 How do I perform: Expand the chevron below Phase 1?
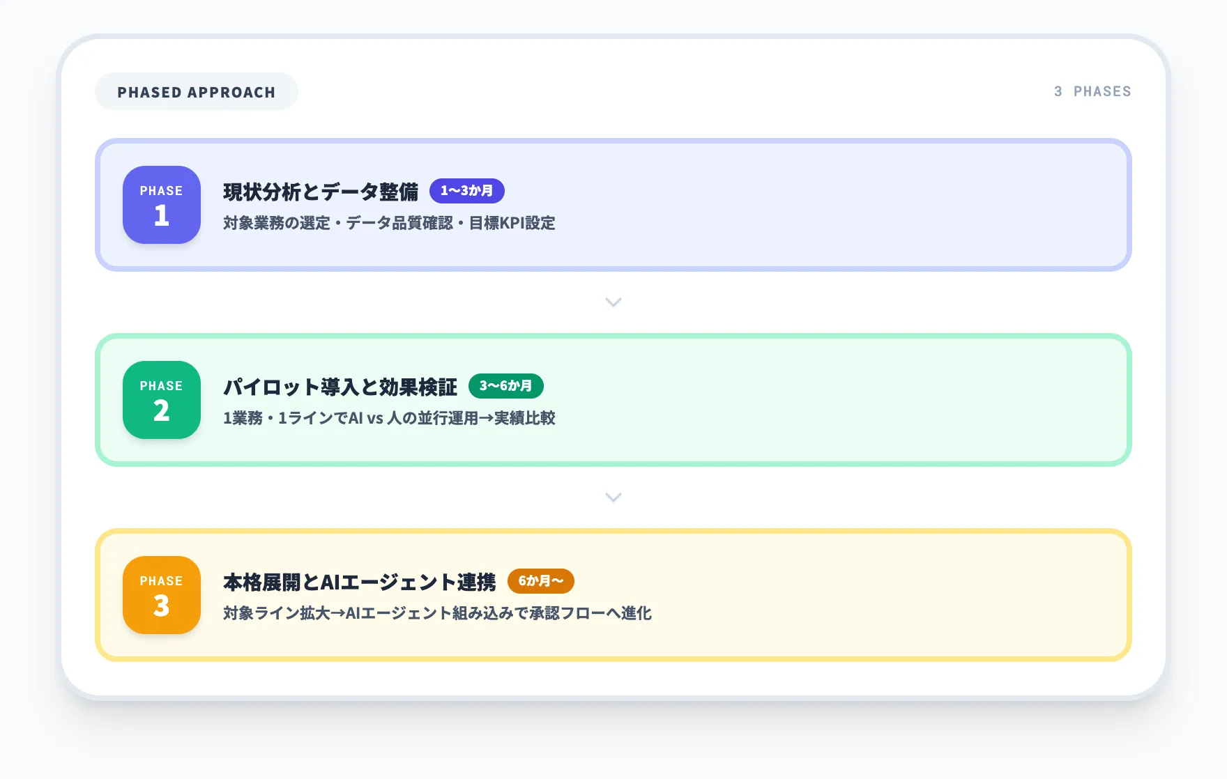tap(613, 302)
